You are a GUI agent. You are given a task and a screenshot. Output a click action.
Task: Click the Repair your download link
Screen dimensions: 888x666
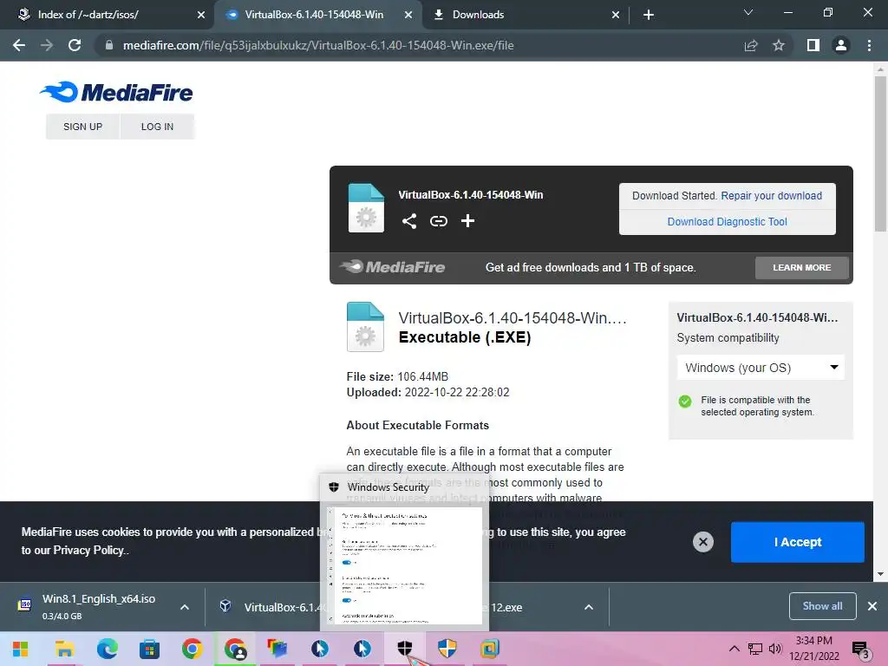coord(771,195)
